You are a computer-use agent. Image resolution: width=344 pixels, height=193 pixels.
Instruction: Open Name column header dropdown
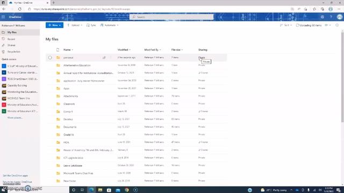click(x=68, y=50)
